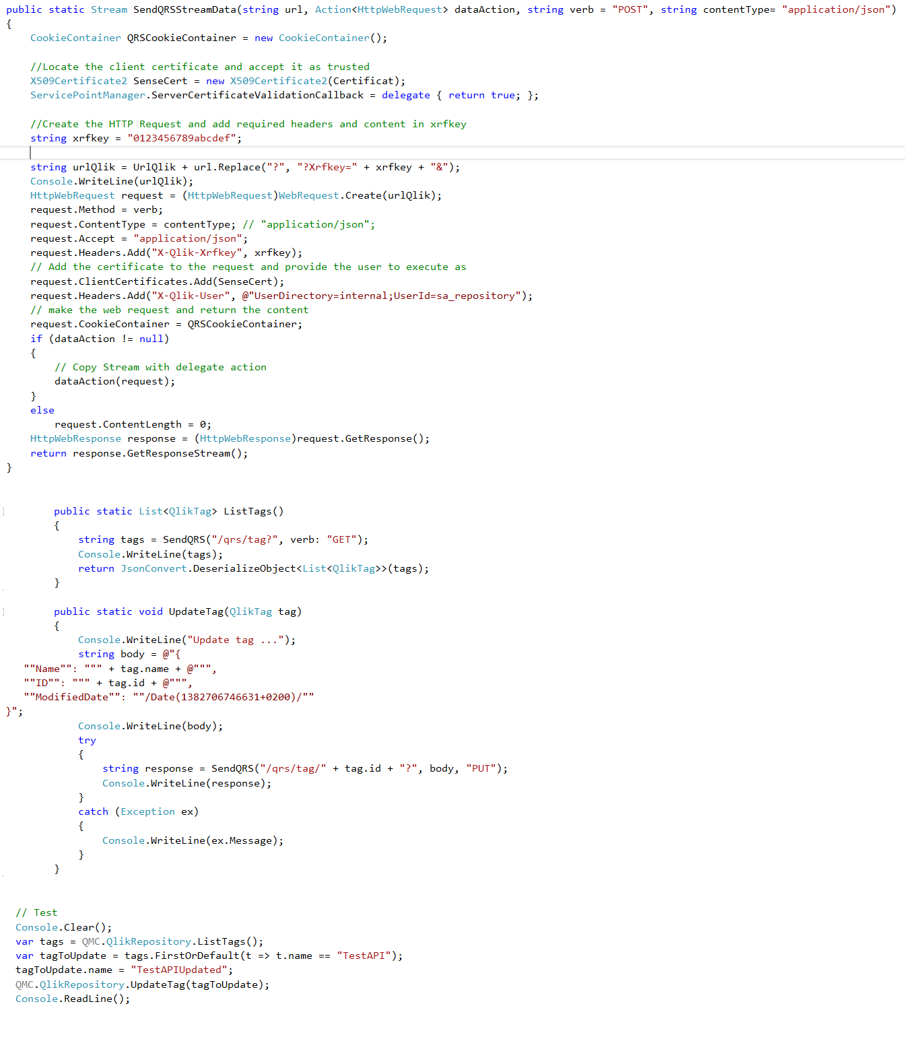Collapse the ListTags method fold marker

[3, 511]
